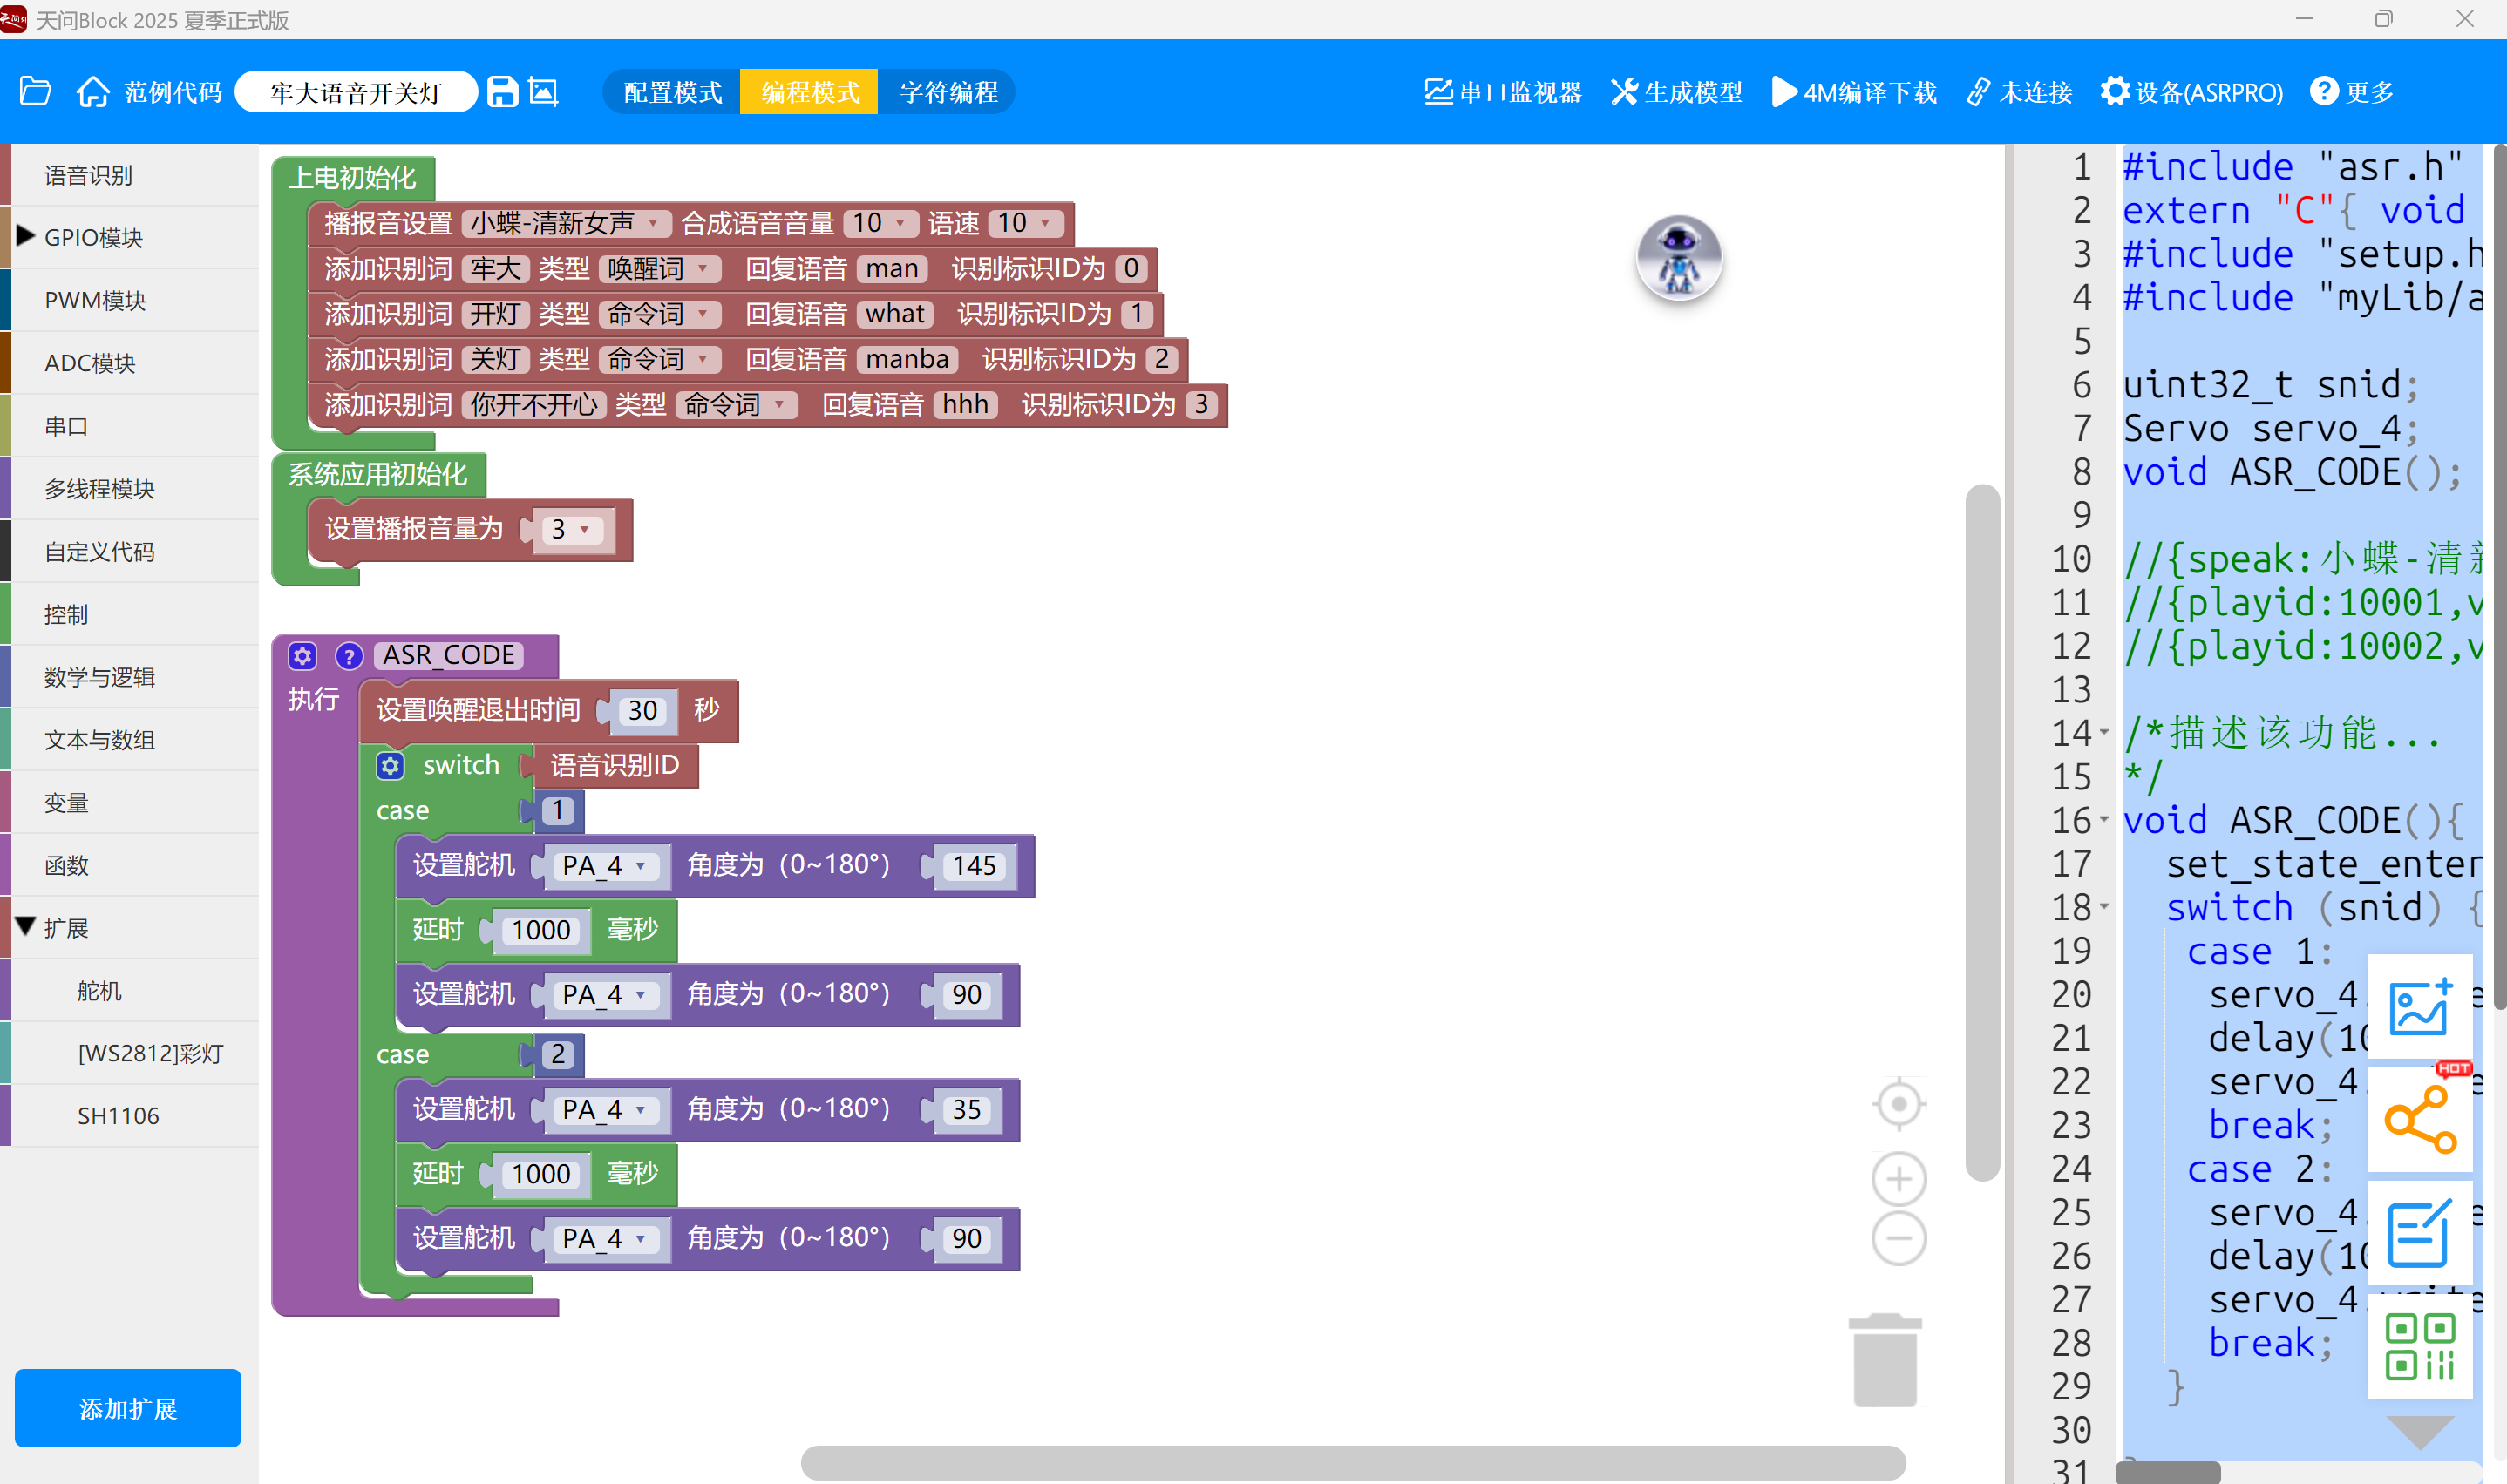
Task: Click 4M编译下载 button
Action: [x=1854, y=92]
